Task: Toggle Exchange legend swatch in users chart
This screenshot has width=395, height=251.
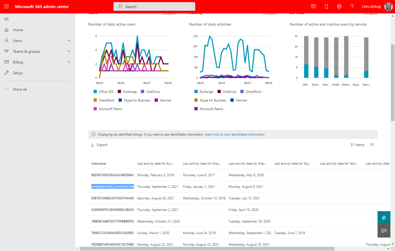Action: [119, 91]
